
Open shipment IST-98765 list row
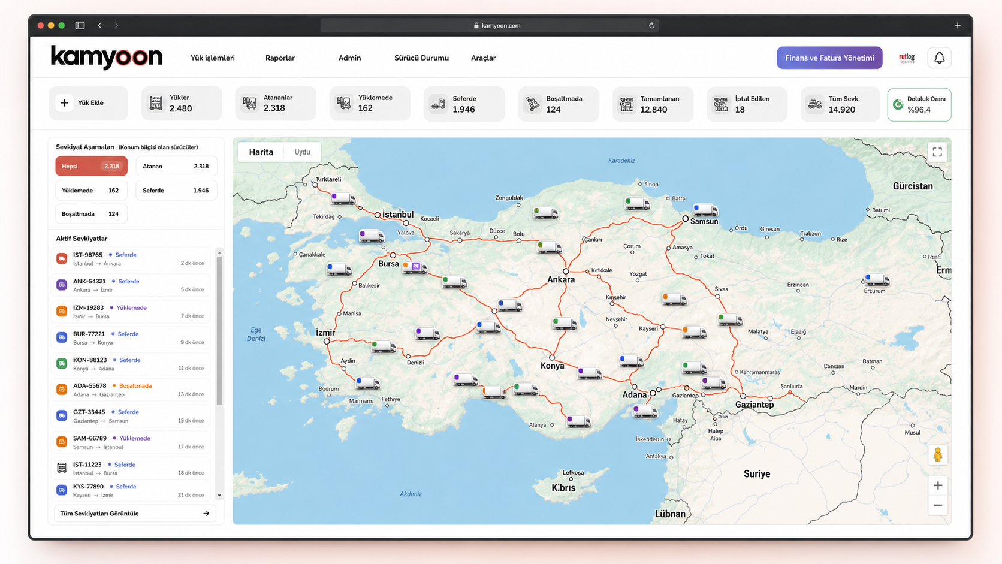tap(132, 259)
